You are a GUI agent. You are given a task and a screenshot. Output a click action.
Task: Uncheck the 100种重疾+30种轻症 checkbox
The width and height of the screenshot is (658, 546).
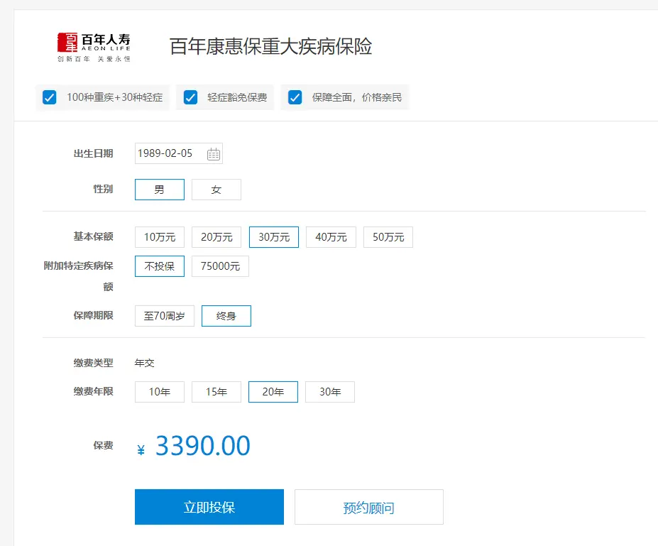(49, 97)
